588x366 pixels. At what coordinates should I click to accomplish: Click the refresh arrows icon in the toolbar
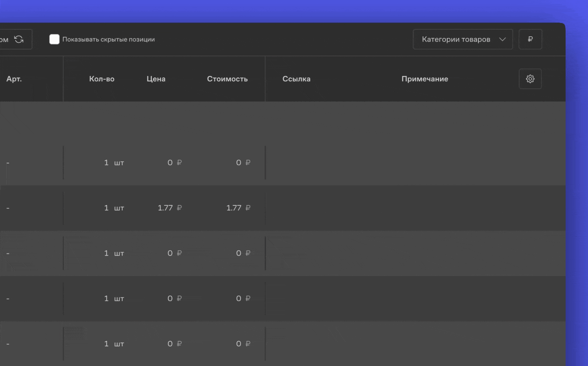[19, 39]
